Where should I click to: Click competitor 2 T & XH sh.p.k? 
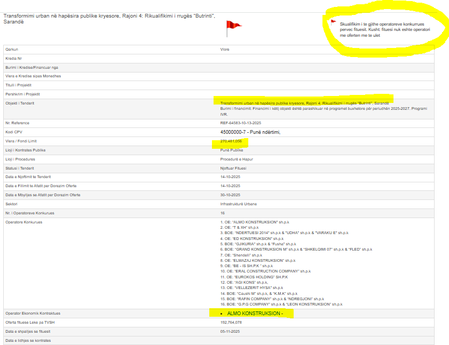(239, 227)
